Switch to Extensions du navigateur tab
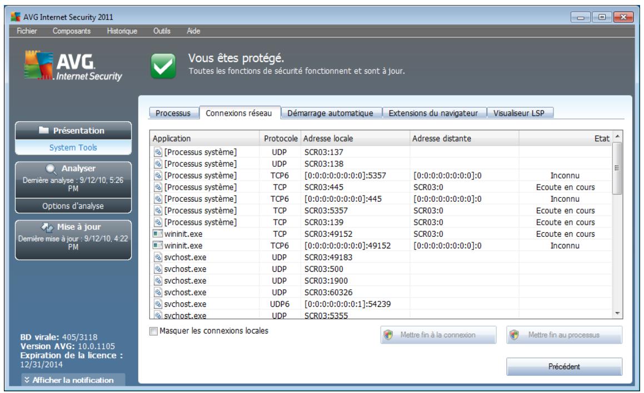Image resolution: width=644 pixels, height=393 pixels. pyautogui.click(x=433, y=113)
